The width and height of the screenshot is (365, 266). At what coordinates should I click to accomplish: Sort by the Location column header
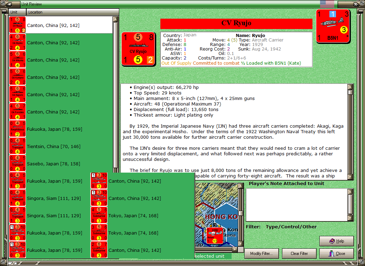coord(73,12)
